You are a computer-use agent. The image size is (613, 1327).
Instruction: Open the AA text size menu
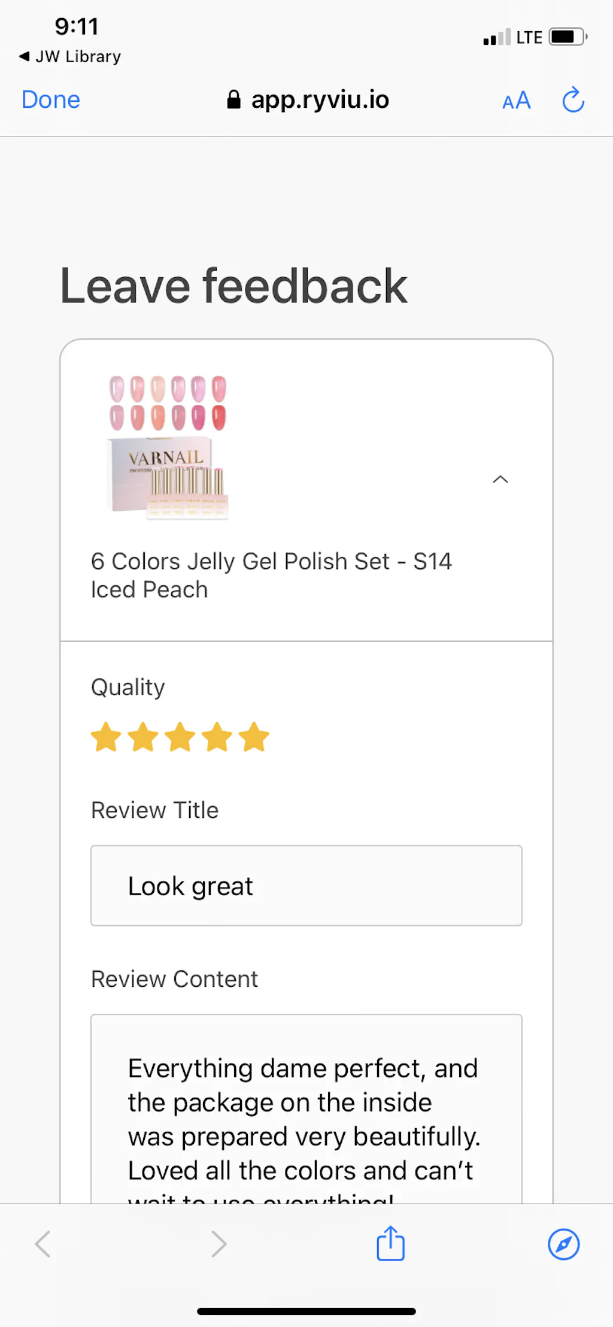(516, 101)
